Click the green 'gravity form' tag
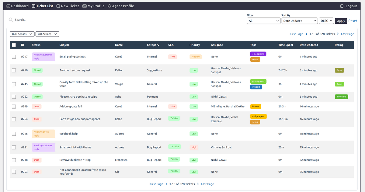Viewport: 365px width, 192px height. [x=258, y=82]
